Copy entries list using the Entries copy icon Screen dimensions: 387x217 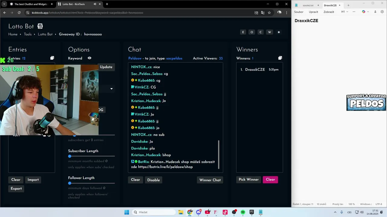tap(52, 58)
